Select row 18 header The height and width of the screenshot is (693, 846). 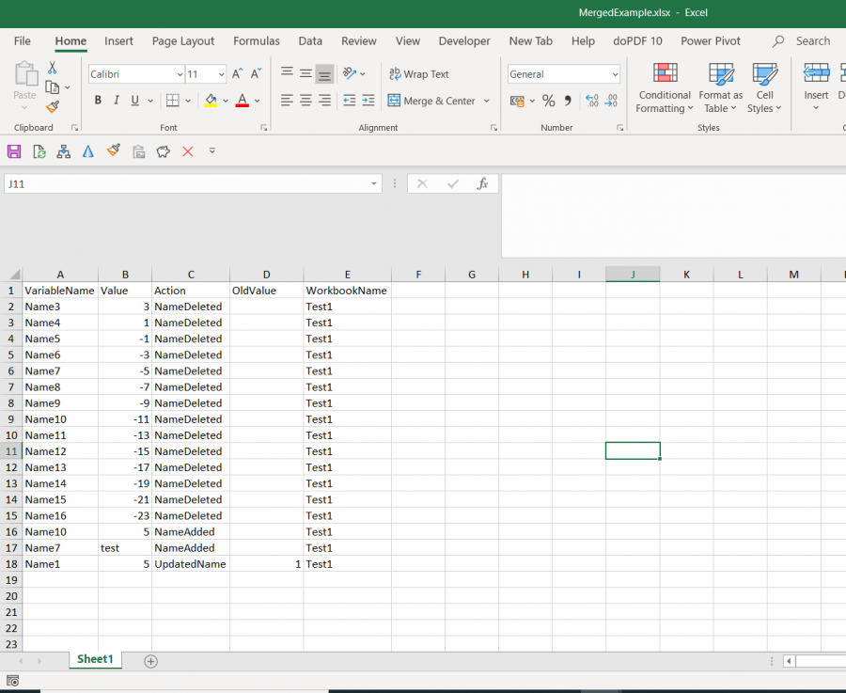[x=10, y=564]
